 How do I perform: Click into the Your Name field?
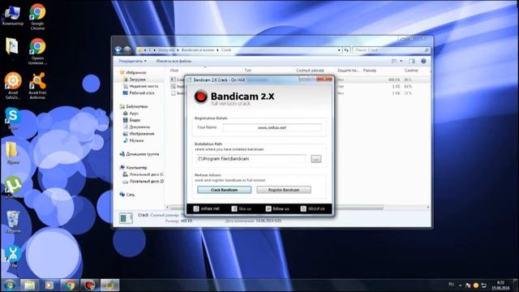click(x=272, y=127)
